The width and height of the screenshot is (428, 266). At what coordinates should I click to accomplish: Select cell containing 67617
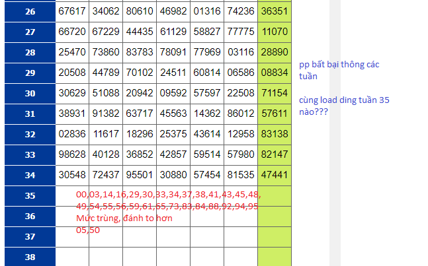(71, 11)
